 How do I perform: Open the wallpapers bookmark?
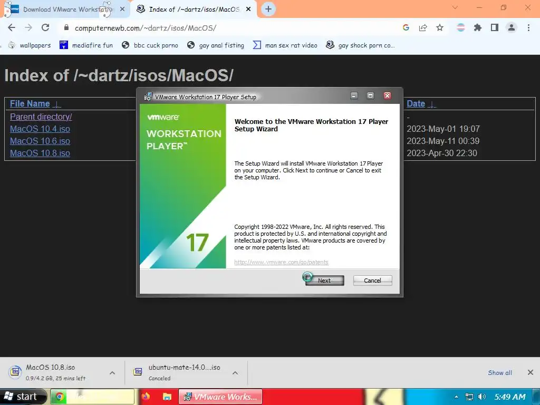(x=30, y=45)
